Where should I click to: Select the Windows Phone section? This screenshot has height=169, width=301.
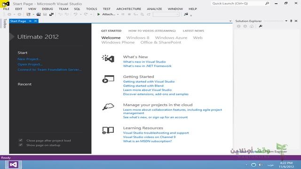(118, 42)
